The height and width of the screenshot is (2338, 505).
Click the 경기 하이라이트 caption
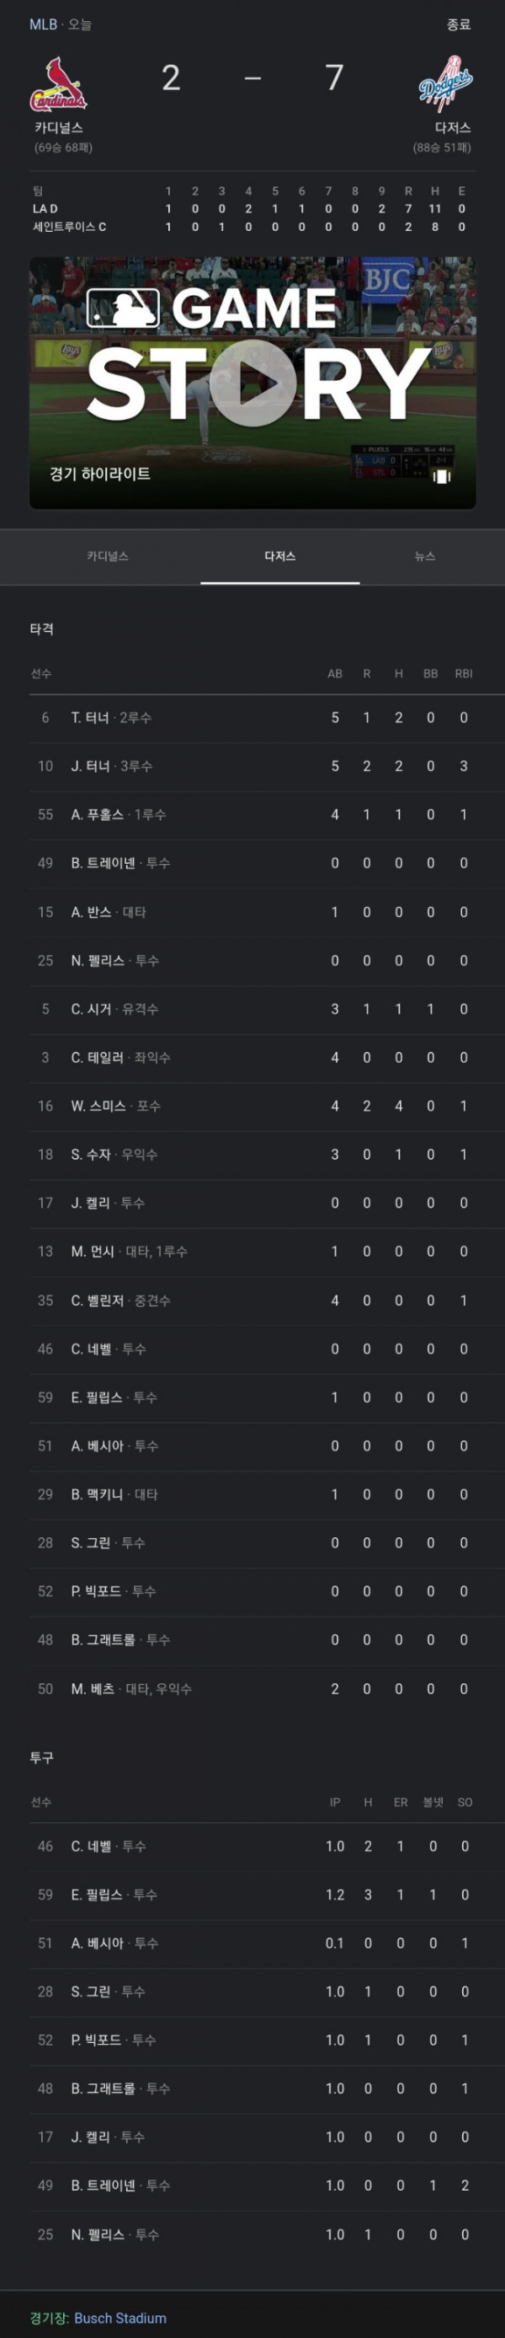tap(99, 474)
